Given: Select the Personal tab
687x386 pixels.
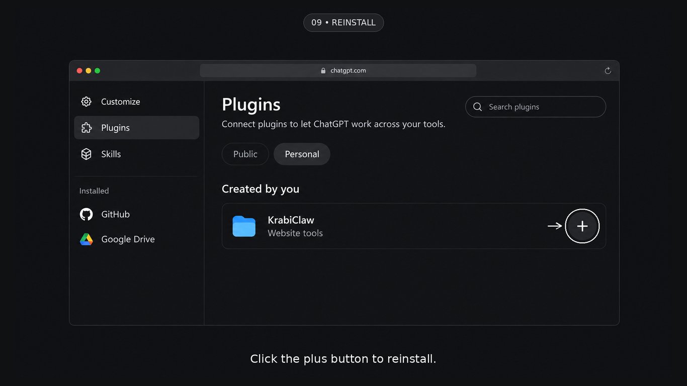Looking at the screenshot, I should [x=302, y=154].
